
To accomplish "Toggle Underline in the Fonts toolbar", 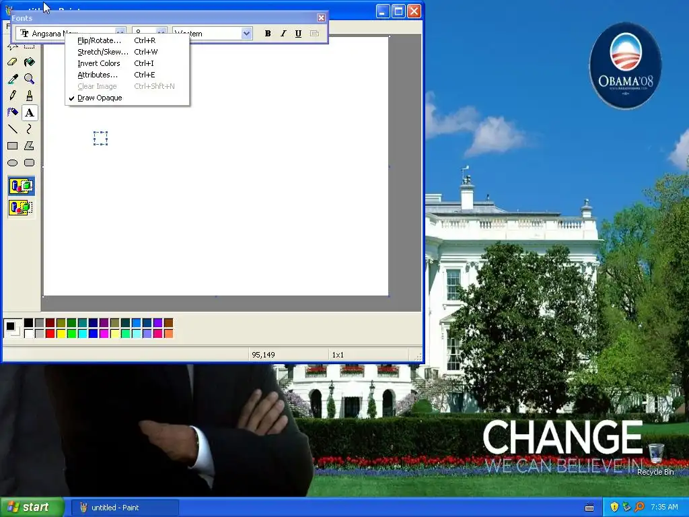I will point(298,34).
